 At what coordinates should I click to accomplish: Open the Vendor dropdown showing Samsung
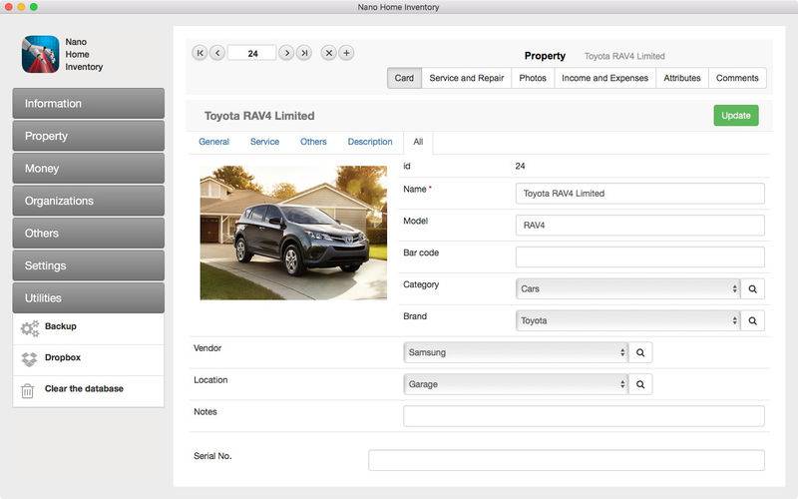click(516, 352)
